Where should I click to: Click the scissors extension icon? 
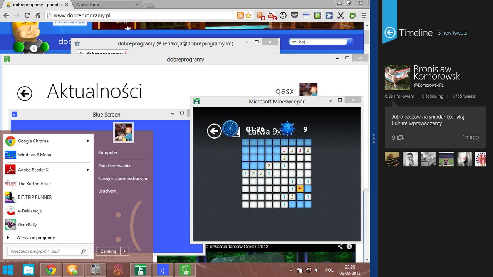pyautogui.click(x=340, y=15)
